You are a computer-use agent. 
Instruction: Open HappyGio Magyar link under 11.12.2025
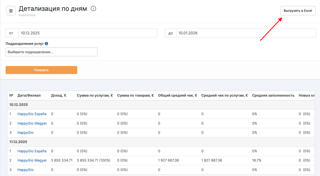32,160
